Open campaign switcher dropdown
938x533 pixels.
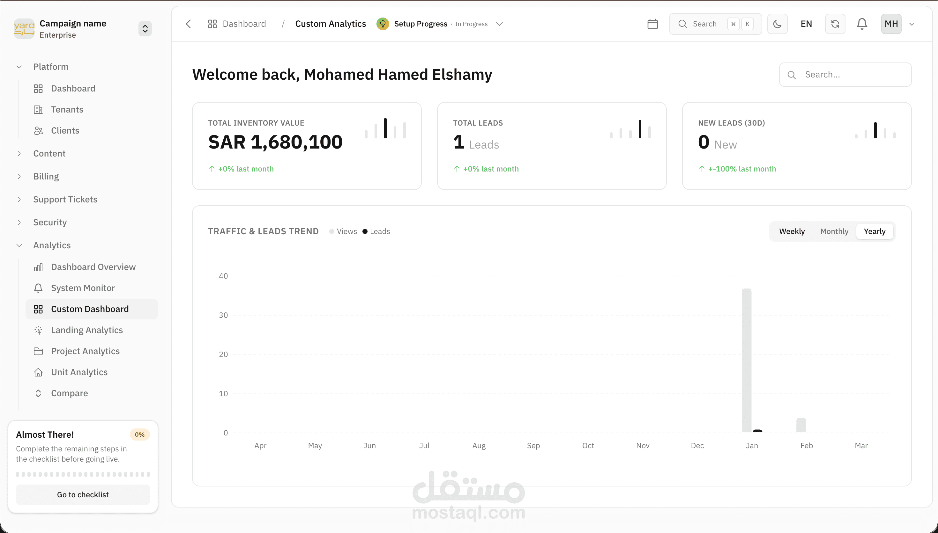tap(145, 29)
